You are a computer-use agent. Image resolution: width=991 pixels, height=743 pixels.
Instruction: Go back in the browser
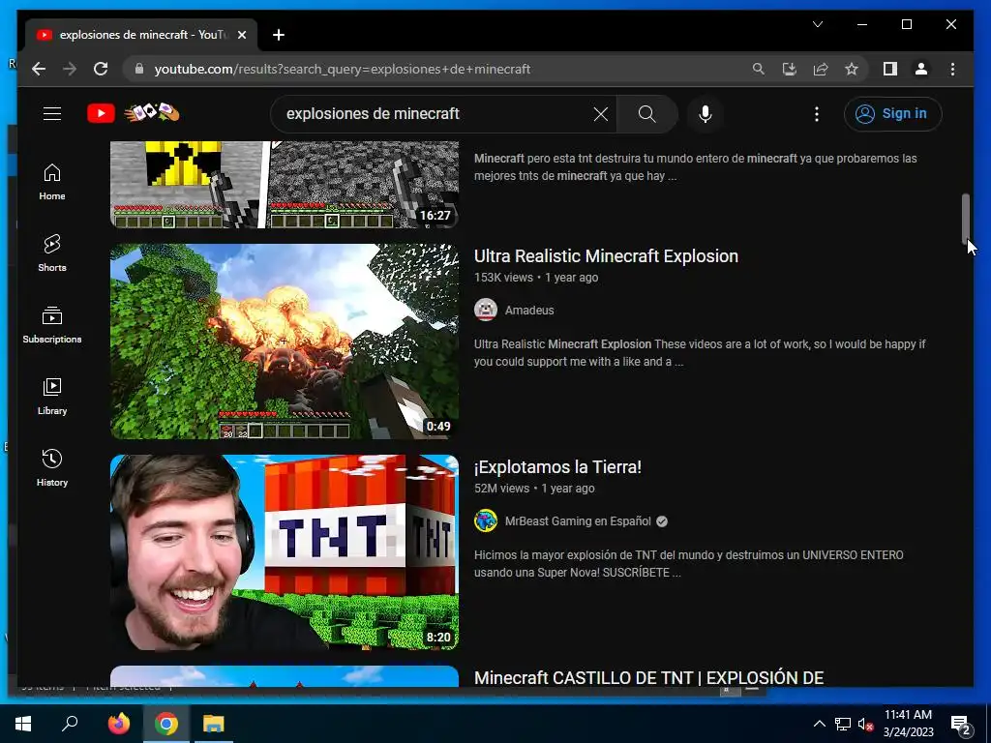tap(39, 69)
